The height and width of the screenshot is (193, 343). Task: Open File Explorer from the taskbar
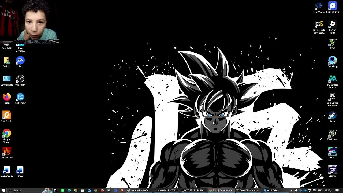click(76, 190)
